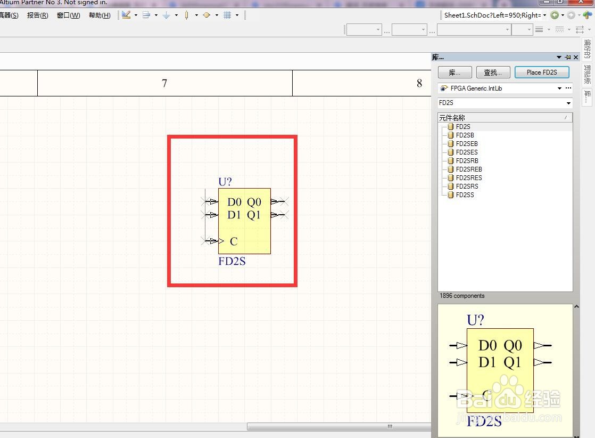Open the 剪贴板 side tab

coord(588,74)
